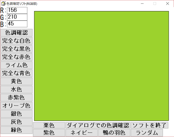Select 完全な黒色 preset
Image resolution: width=174 pixels, height=137 pixels.
click(x=17, y=49)
